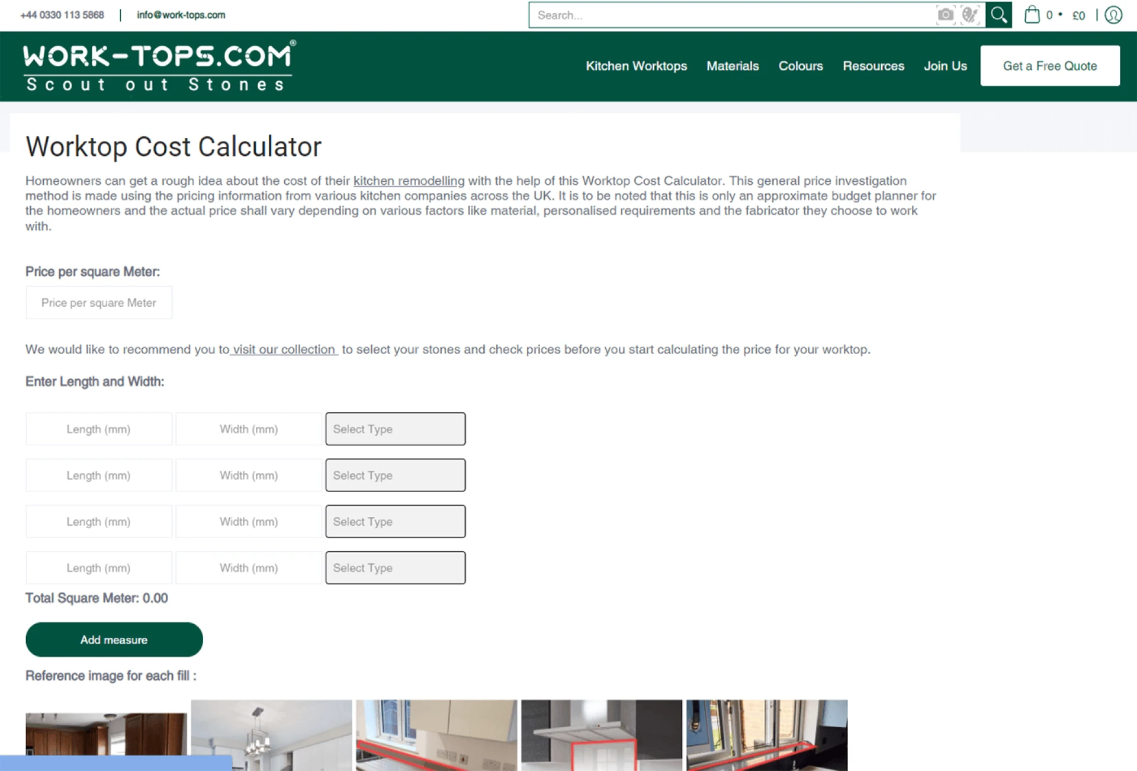The width and height of the screenshot is (1137, 771).
Task: Click the Add measure button
Action: click(x=114, y=640)
